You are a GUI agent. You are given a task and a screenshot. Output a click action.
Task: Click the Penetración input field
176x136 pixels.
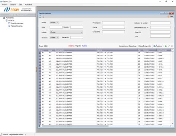(114, 23)
